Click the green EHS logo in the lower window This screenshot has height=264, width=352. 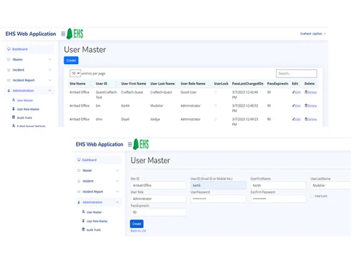tap(141, 144)
